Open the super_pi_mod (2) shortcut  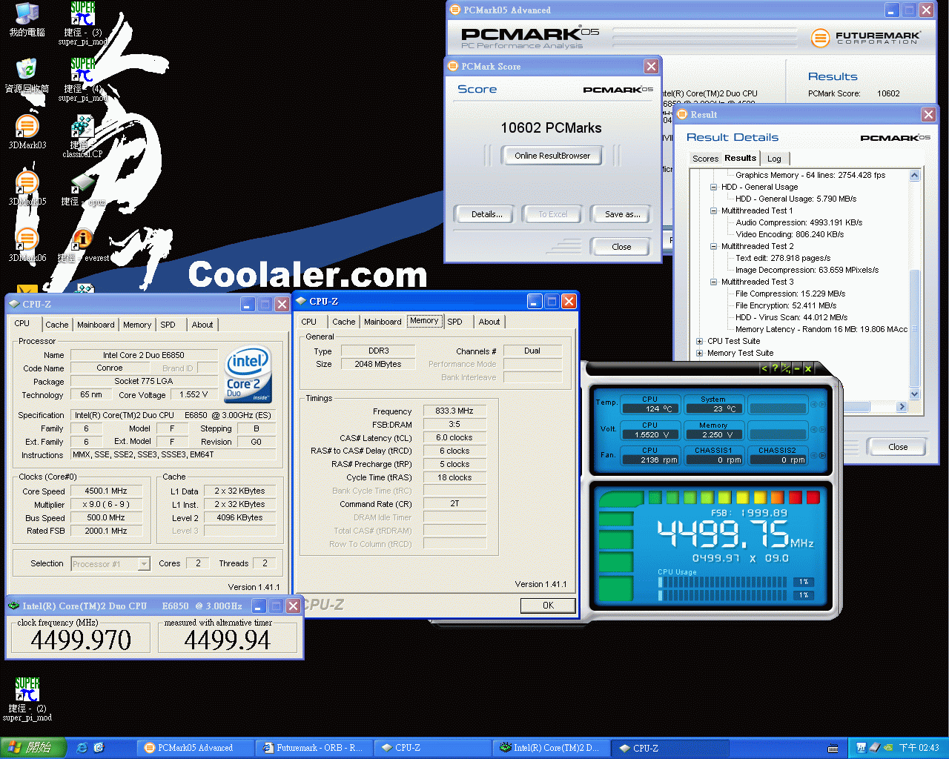pyautogui.click(x=27, y=699)
